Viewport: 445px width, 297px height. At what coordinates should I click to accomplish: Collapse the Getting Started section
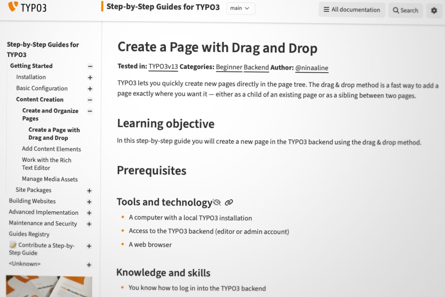90,66
